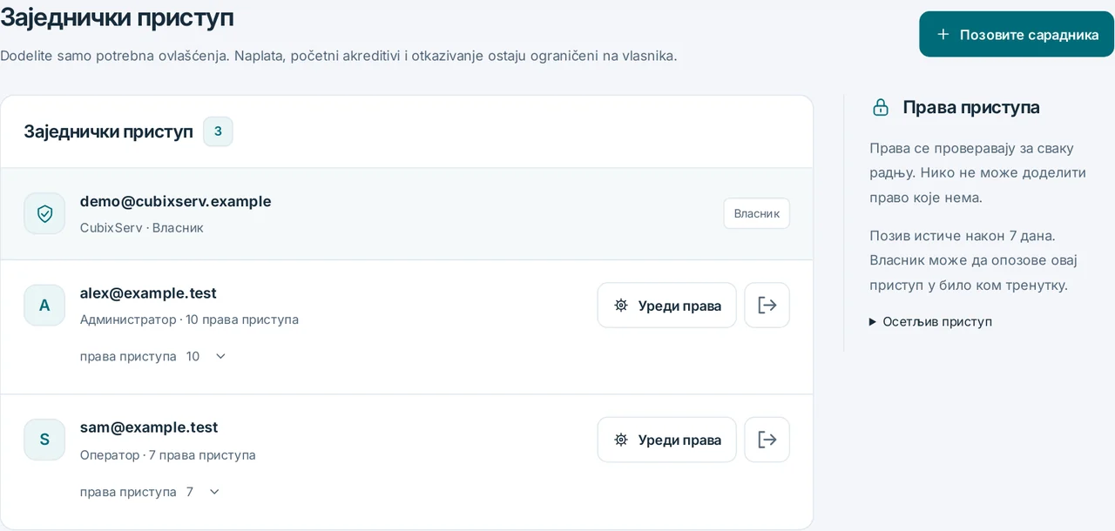
Task: Click the plus icon in Позовите сарадника
Action: coord(943,34)
